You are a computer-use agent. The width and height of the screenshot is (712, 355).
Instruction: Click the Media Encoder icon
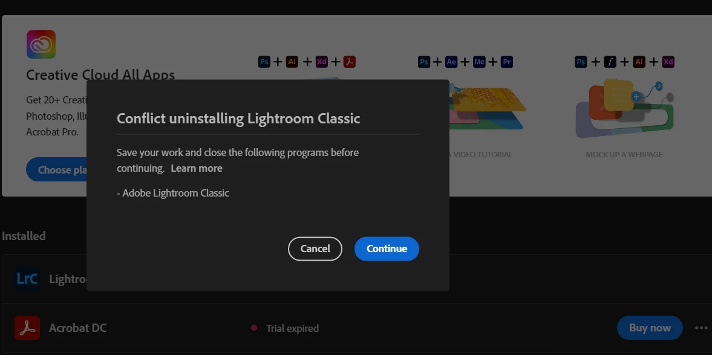click(479, 62)
